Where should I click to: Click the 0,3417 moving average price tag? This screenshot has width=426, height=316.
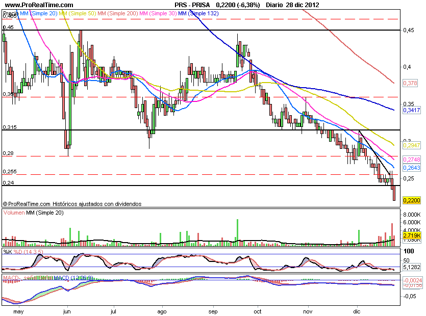[x=412, y=110]
